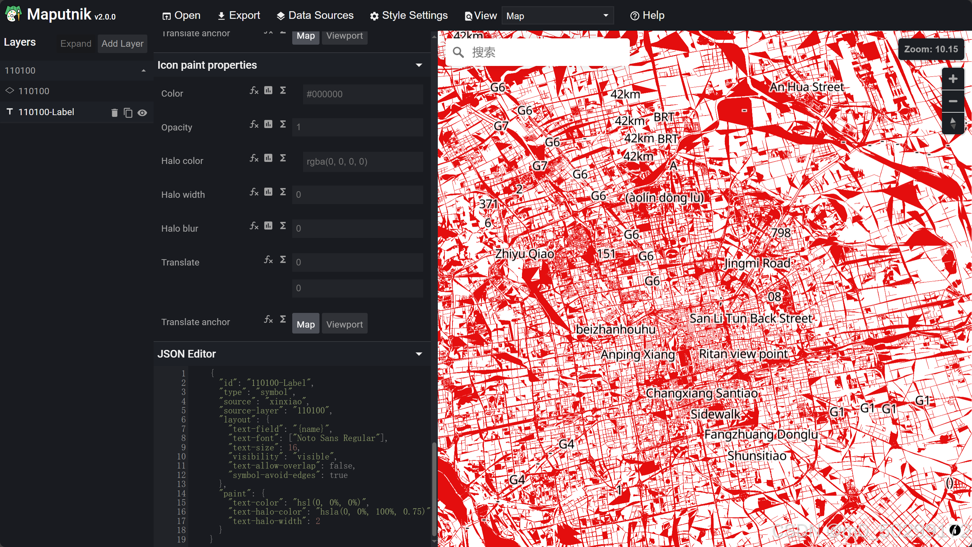
Task: Convert Opacity to data function
Action: (x=268, y=124)
